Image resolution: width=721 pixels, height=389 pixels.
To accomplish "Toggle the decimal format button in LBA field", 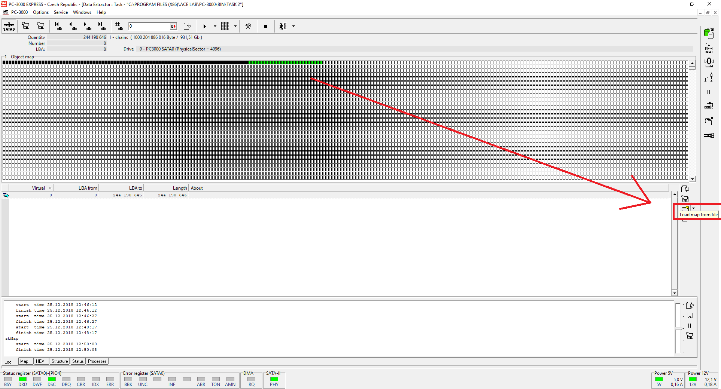I will pyautogui.click(x=173, y=26).
